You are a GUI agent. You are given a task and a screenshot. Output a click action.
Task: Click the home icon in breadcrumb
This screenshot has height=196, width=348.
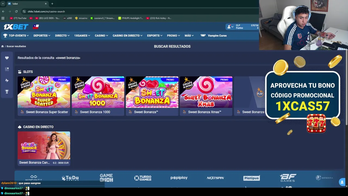[x=2, y=46]
